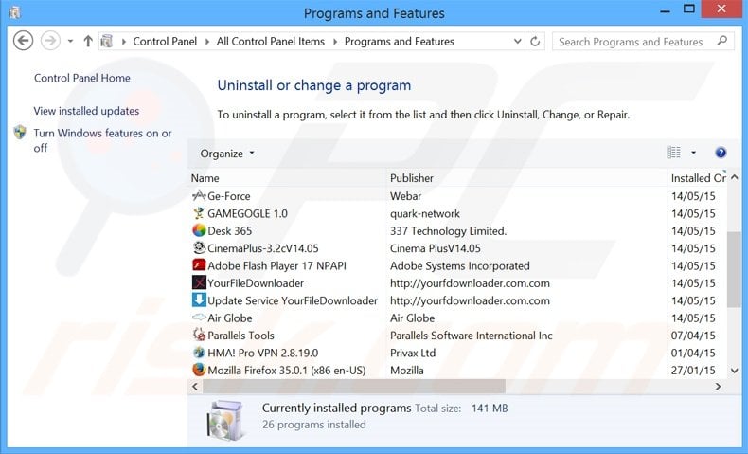Click the horizontal scrollbar thumb
748x454 pixels.
353,386
